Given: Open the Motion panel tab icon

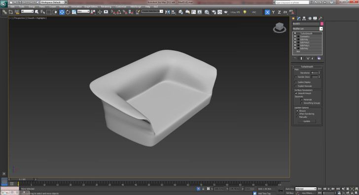Looking at the screenshot, I should tap(310, 18).
